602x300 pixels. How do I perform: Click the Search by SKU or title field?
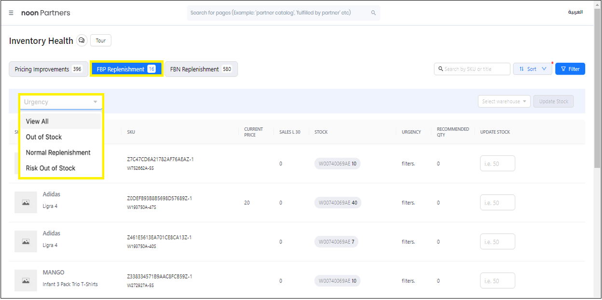pyautogui.click(x=475, y=69)
